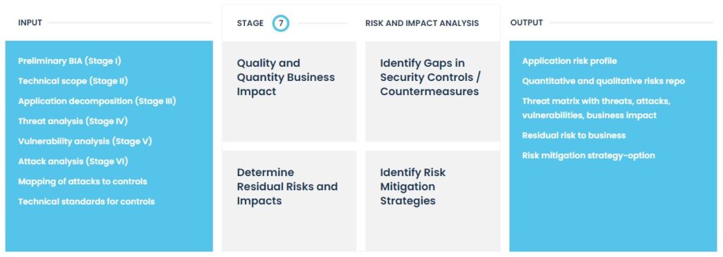The image size is (723, 257).
Task: Select Vulnerability analysis (Stage V) item
Action: (x=85, y=141)
